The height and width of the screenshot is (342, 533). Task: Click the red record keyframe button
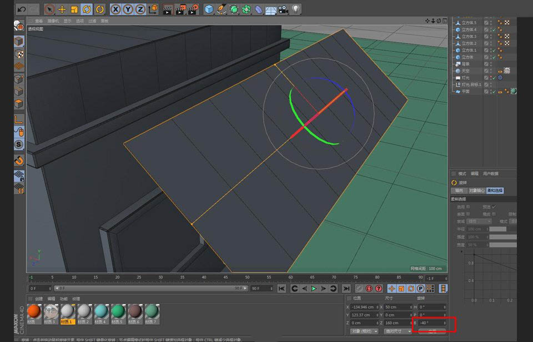click(368, 289)
